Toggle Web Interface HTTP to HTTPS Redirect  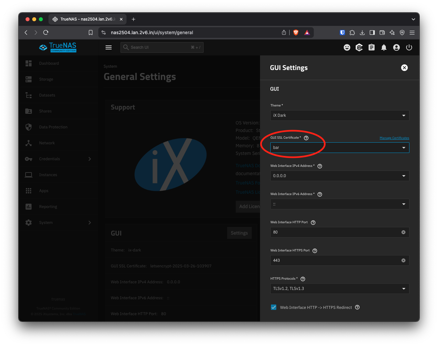pyautogui.click(x=274, y=307)
